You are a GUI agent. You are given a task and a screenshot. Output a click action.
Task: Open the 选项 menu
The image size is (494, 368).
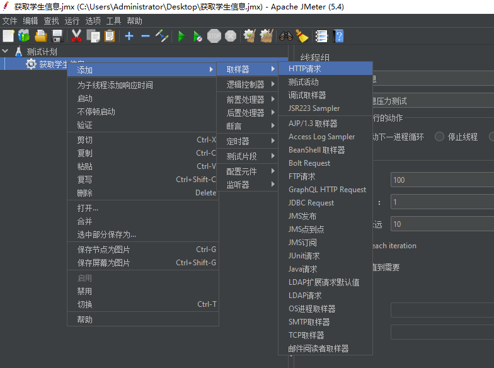coord(93,21)
